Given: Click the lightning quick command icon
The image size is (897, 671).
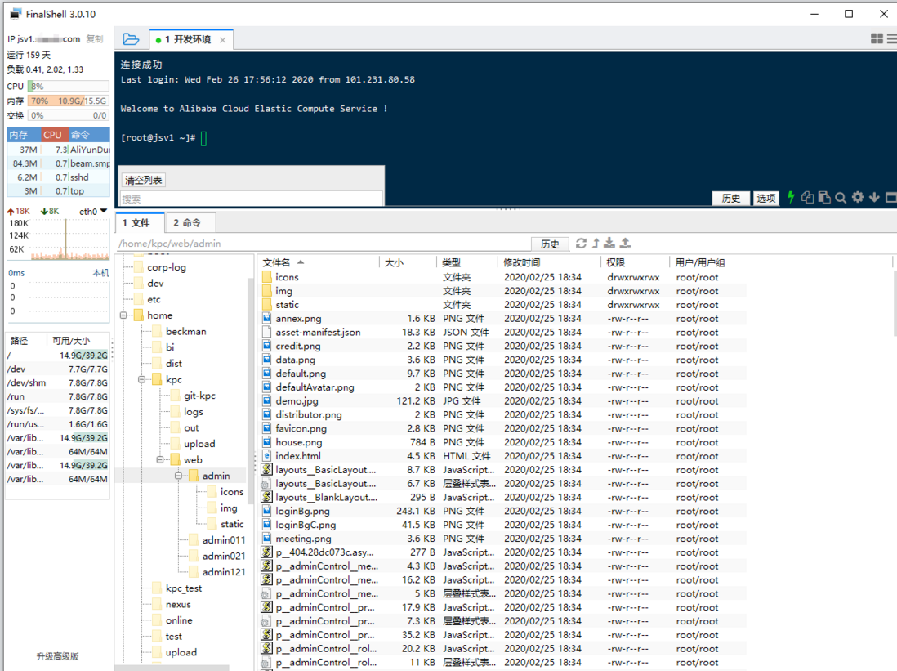Looking at the screenshot, I should 791,198.
